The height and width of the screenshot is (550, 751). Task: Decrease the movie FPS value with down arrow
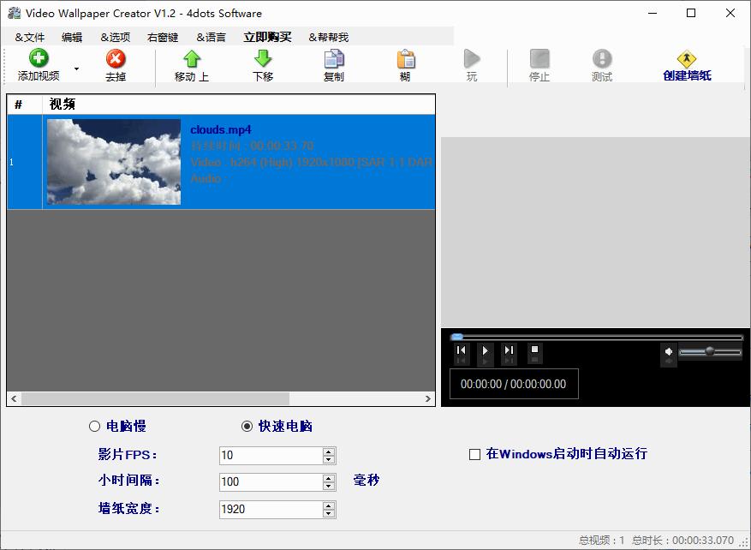(x=329, y=459)
